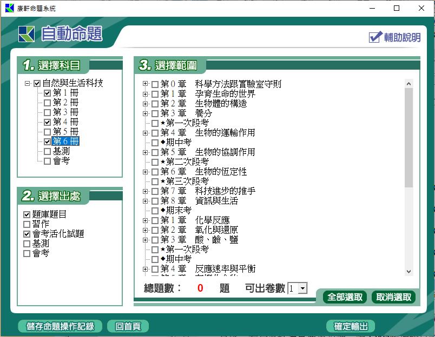Collapse the 自然與生活科技 subject tree
The width and height of the screenshot is (435, 337).
[27, 84]
